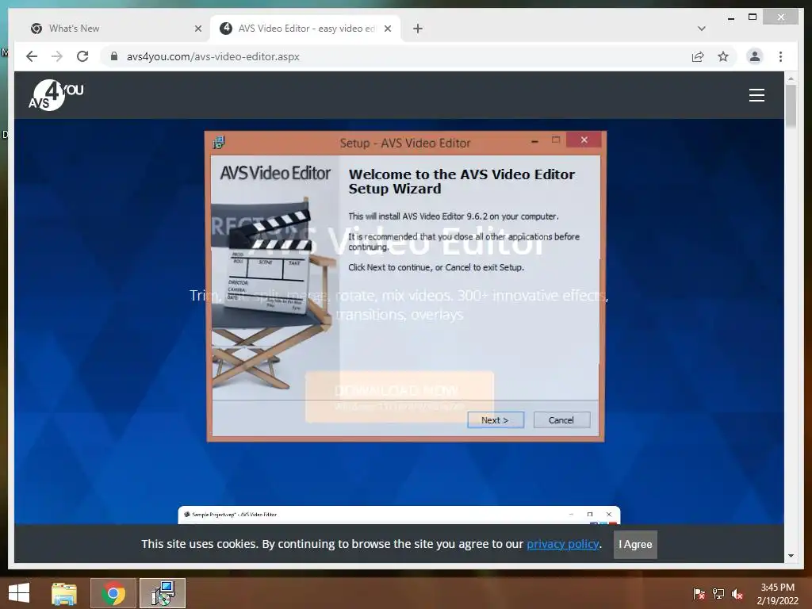Click the Chrome taskbar icon
The image size is (812, 609).
point(113,593)
